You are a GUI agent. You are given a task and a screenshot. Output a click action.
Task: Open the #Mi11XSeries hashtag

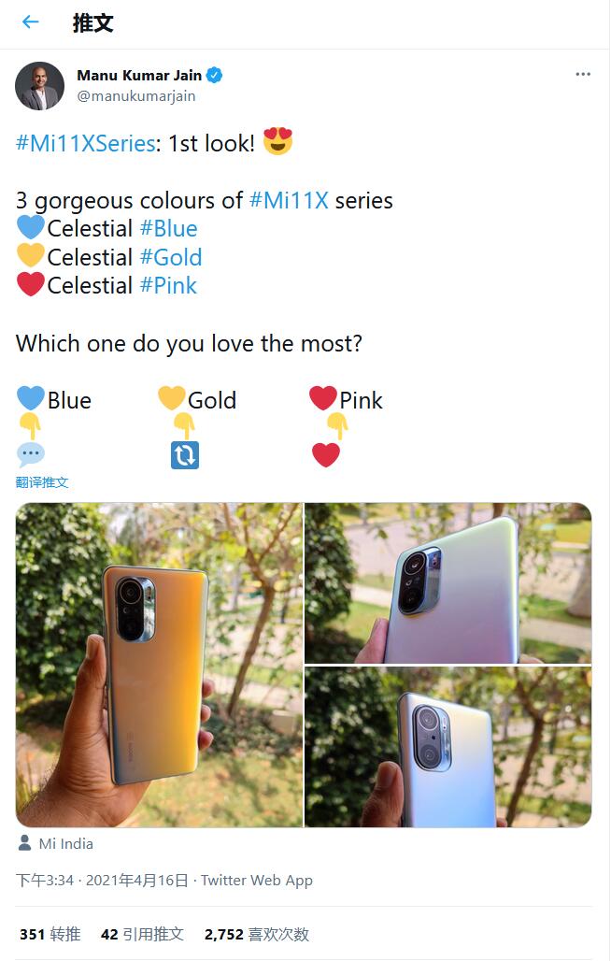pyautogui.click(x=85, y=144)
